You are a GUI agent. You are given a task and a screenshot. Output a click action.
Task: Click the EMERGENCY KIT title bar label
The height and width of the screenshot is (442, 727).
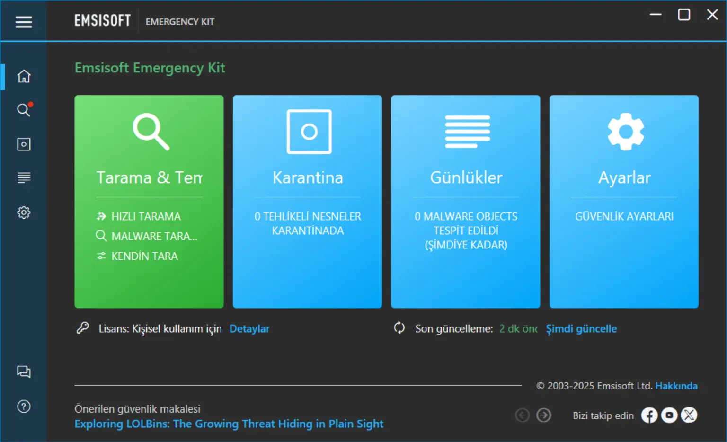pyautogui.click(x=180, y=22)
